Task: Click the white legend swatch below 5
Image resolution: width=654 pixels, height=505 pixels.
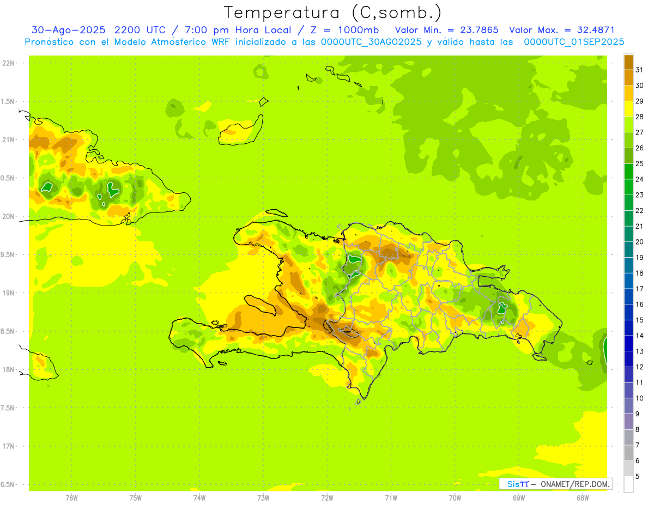Action: click(x=628, y=484)
